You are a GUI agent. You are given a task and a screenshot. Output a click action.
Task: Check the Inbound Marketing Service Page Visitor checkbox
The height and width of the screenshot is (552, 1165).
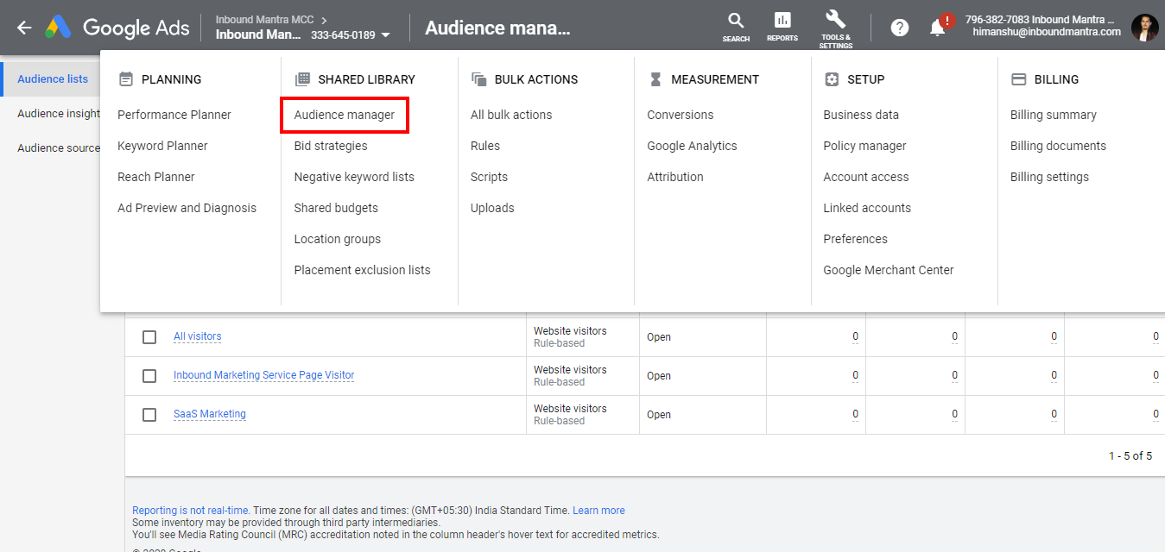[x=149, y=376]
